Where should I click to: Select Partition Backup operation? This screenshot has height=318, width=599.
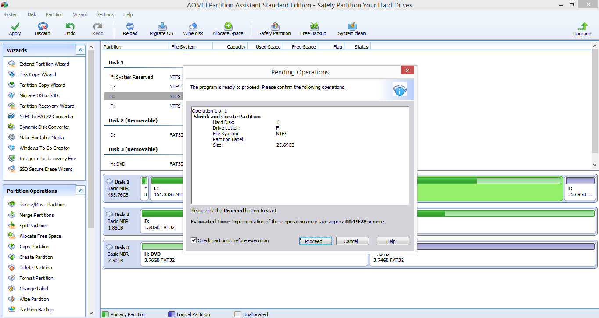[36, 310]
